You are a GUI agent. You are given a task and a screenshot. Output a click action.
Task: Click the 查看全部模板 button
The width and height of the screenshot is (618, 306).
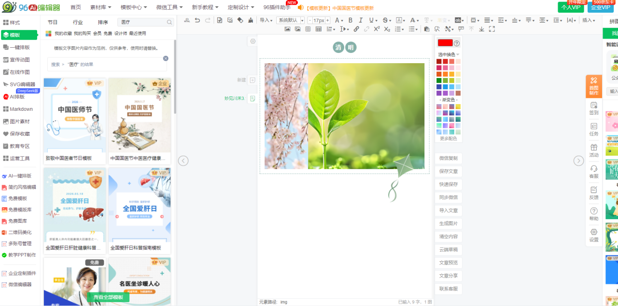click(108, 297)
